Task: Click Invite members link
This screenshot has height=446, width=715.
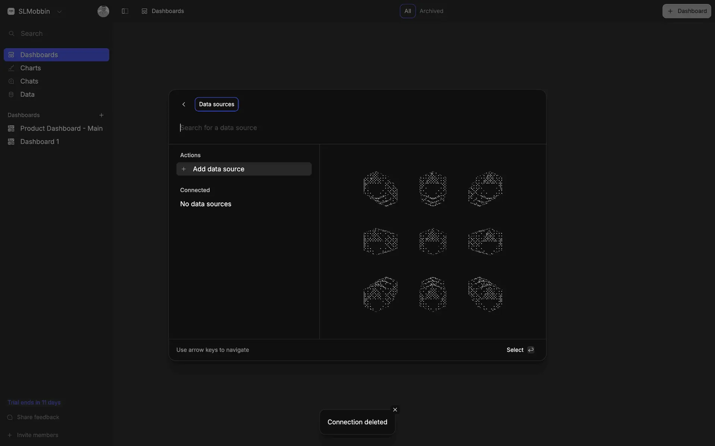Action: pyautogui.click(x=37, y=435)
